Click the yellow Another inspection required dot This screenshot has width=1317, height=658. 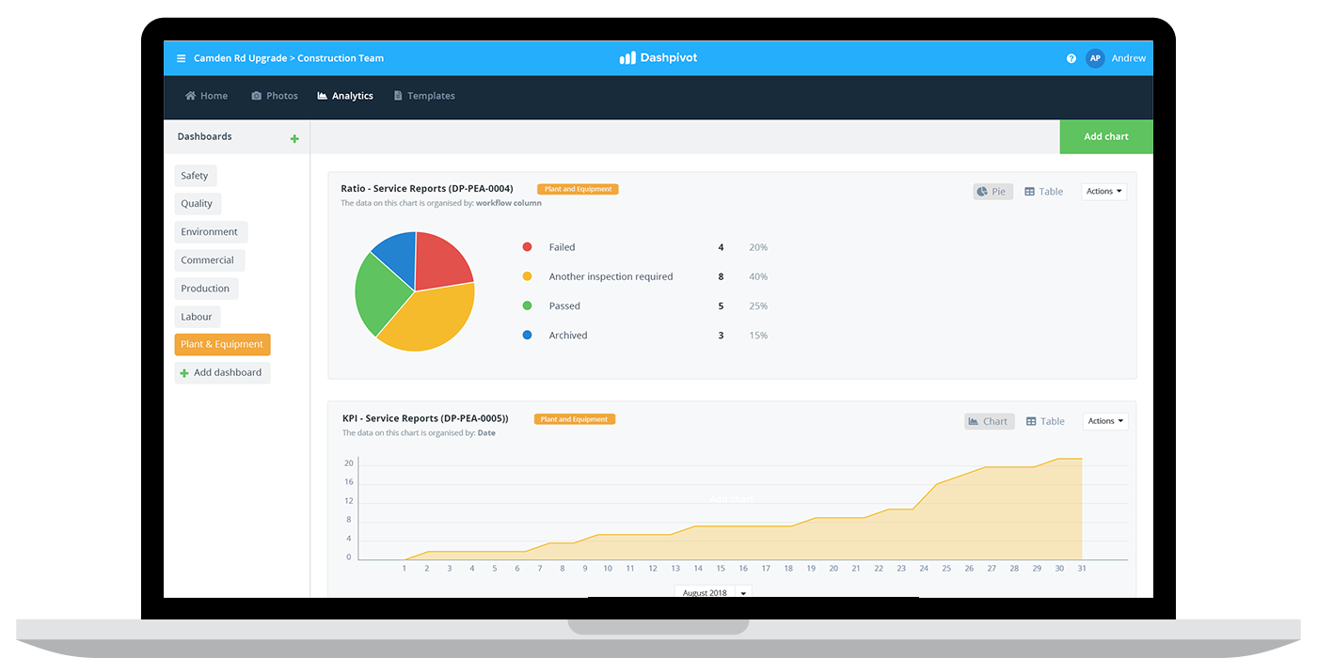(x=527, y=276)
